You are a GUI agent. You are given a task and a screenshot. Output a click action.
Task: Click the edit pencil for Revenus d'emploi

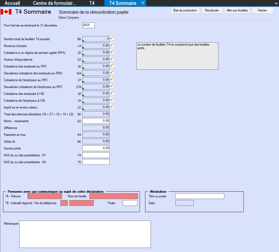[112, 45]
